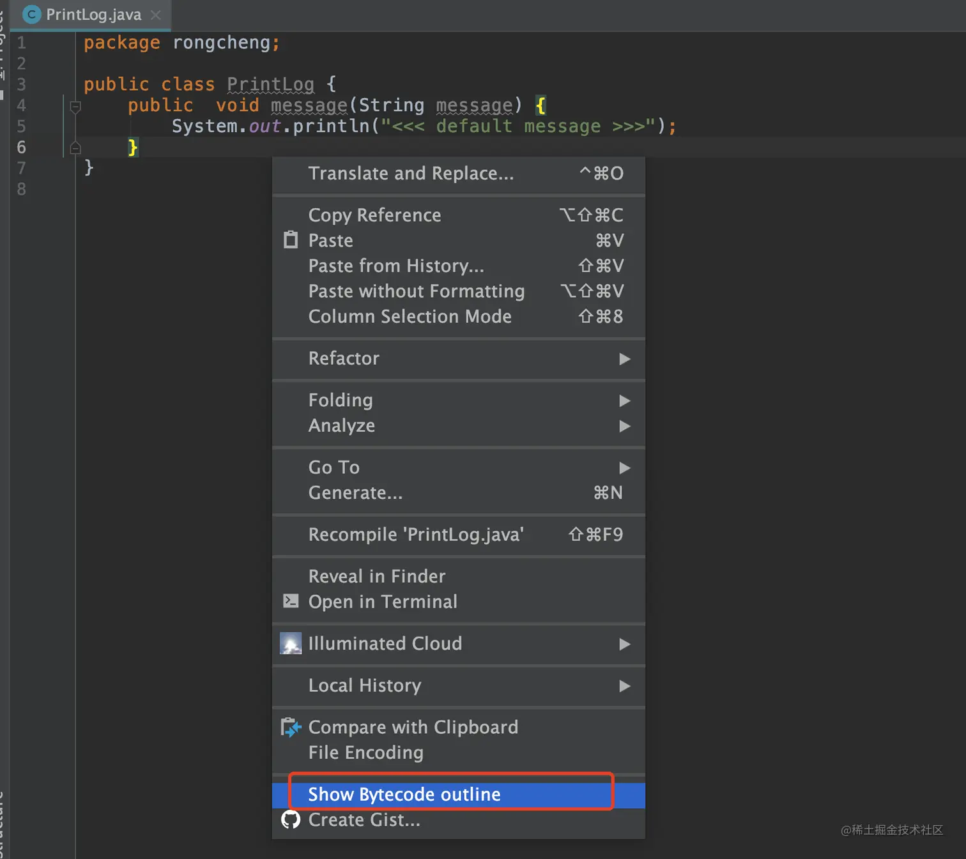The image size is (966, 859).
Task: Click the println call in code
Action: [x=331, y=126]
